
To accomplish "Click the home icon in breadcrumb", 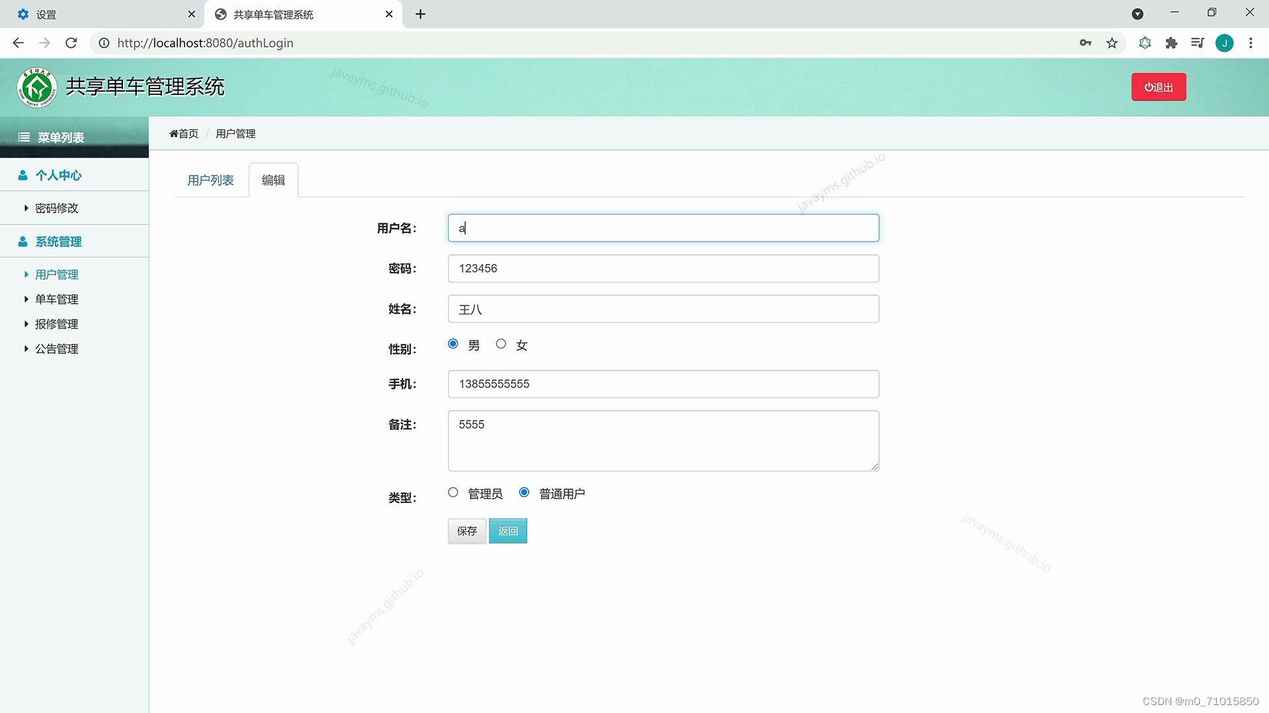I will click(174, 134).
